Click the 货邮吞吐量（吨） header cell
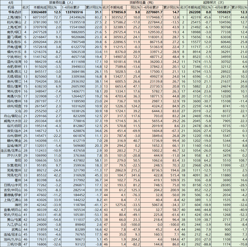This screenshot has height=247, width=248. 141,3
